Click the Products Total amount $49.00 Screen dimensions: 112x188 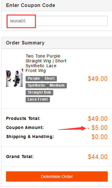[98, 119]
